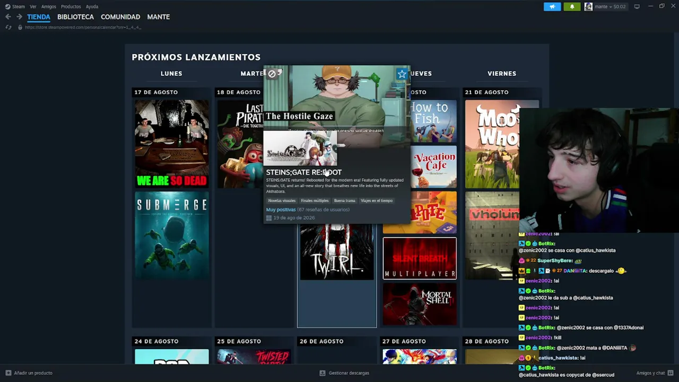Click the downloads manager icon
The height and width of the screenshot is (382, 679).
tap(322, 373)
